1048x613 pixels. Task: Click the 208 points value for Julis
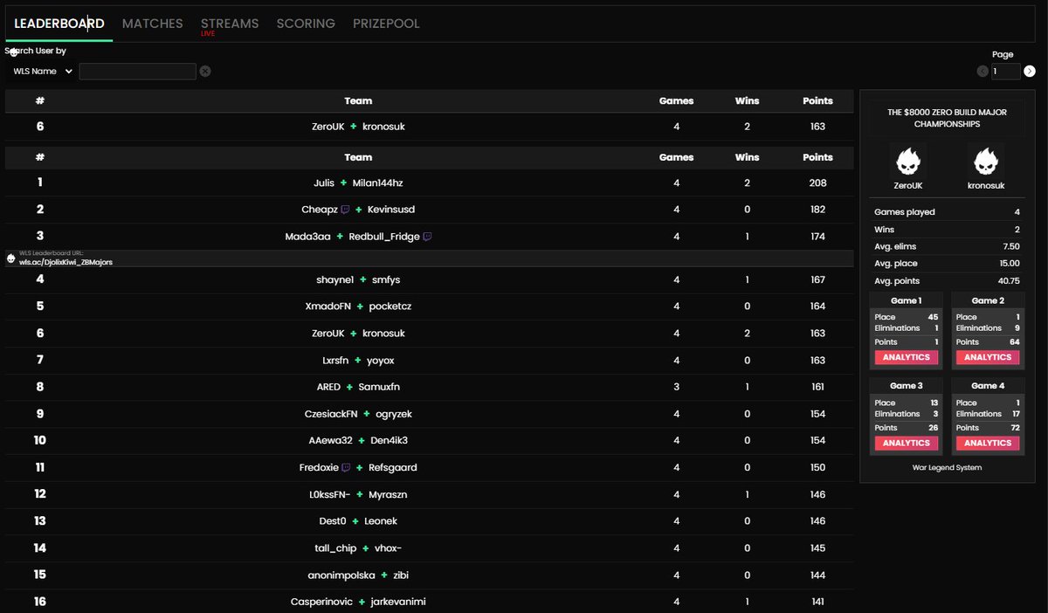point(817,183)
